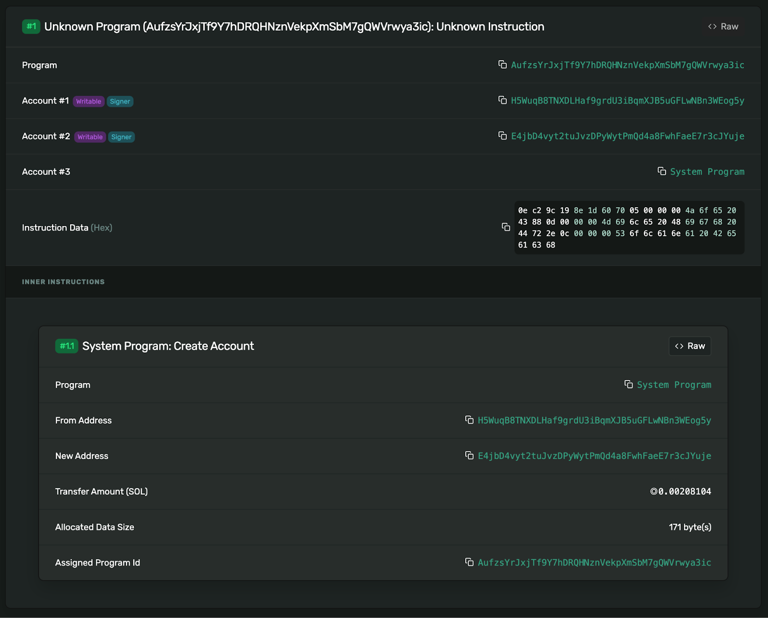Select the hex instruction data block

[x=629, y=227]
